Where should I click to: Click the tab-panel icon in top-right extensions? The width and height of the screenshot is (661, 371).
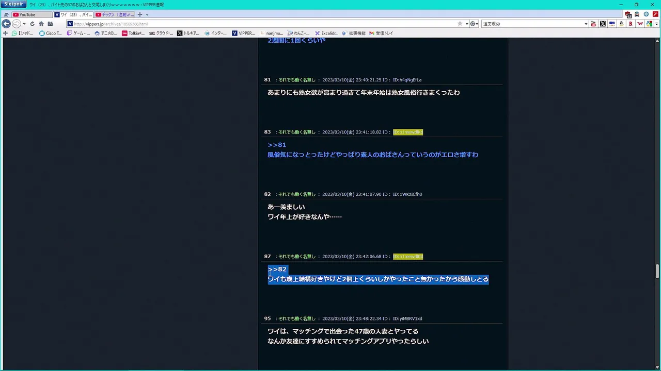click(x=628, y=14)
